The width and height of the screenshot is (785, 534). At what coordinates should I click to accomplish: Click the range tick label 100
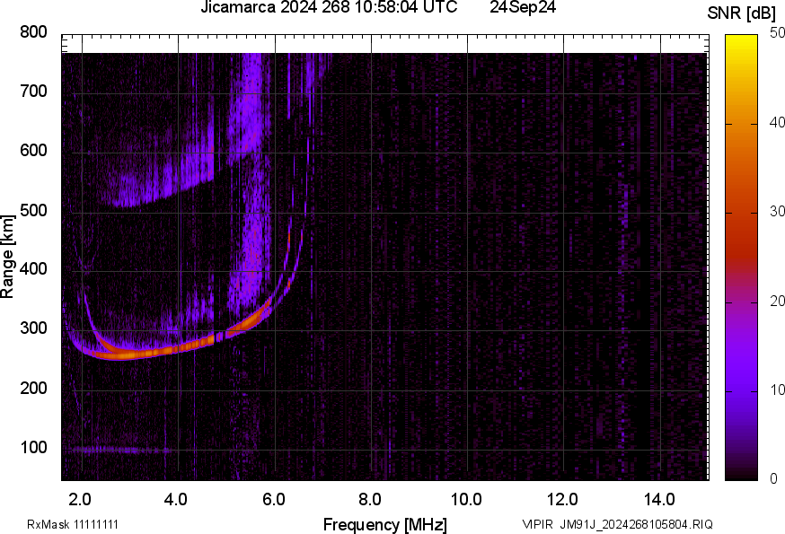pyautogui.click(x=33, y=448)
